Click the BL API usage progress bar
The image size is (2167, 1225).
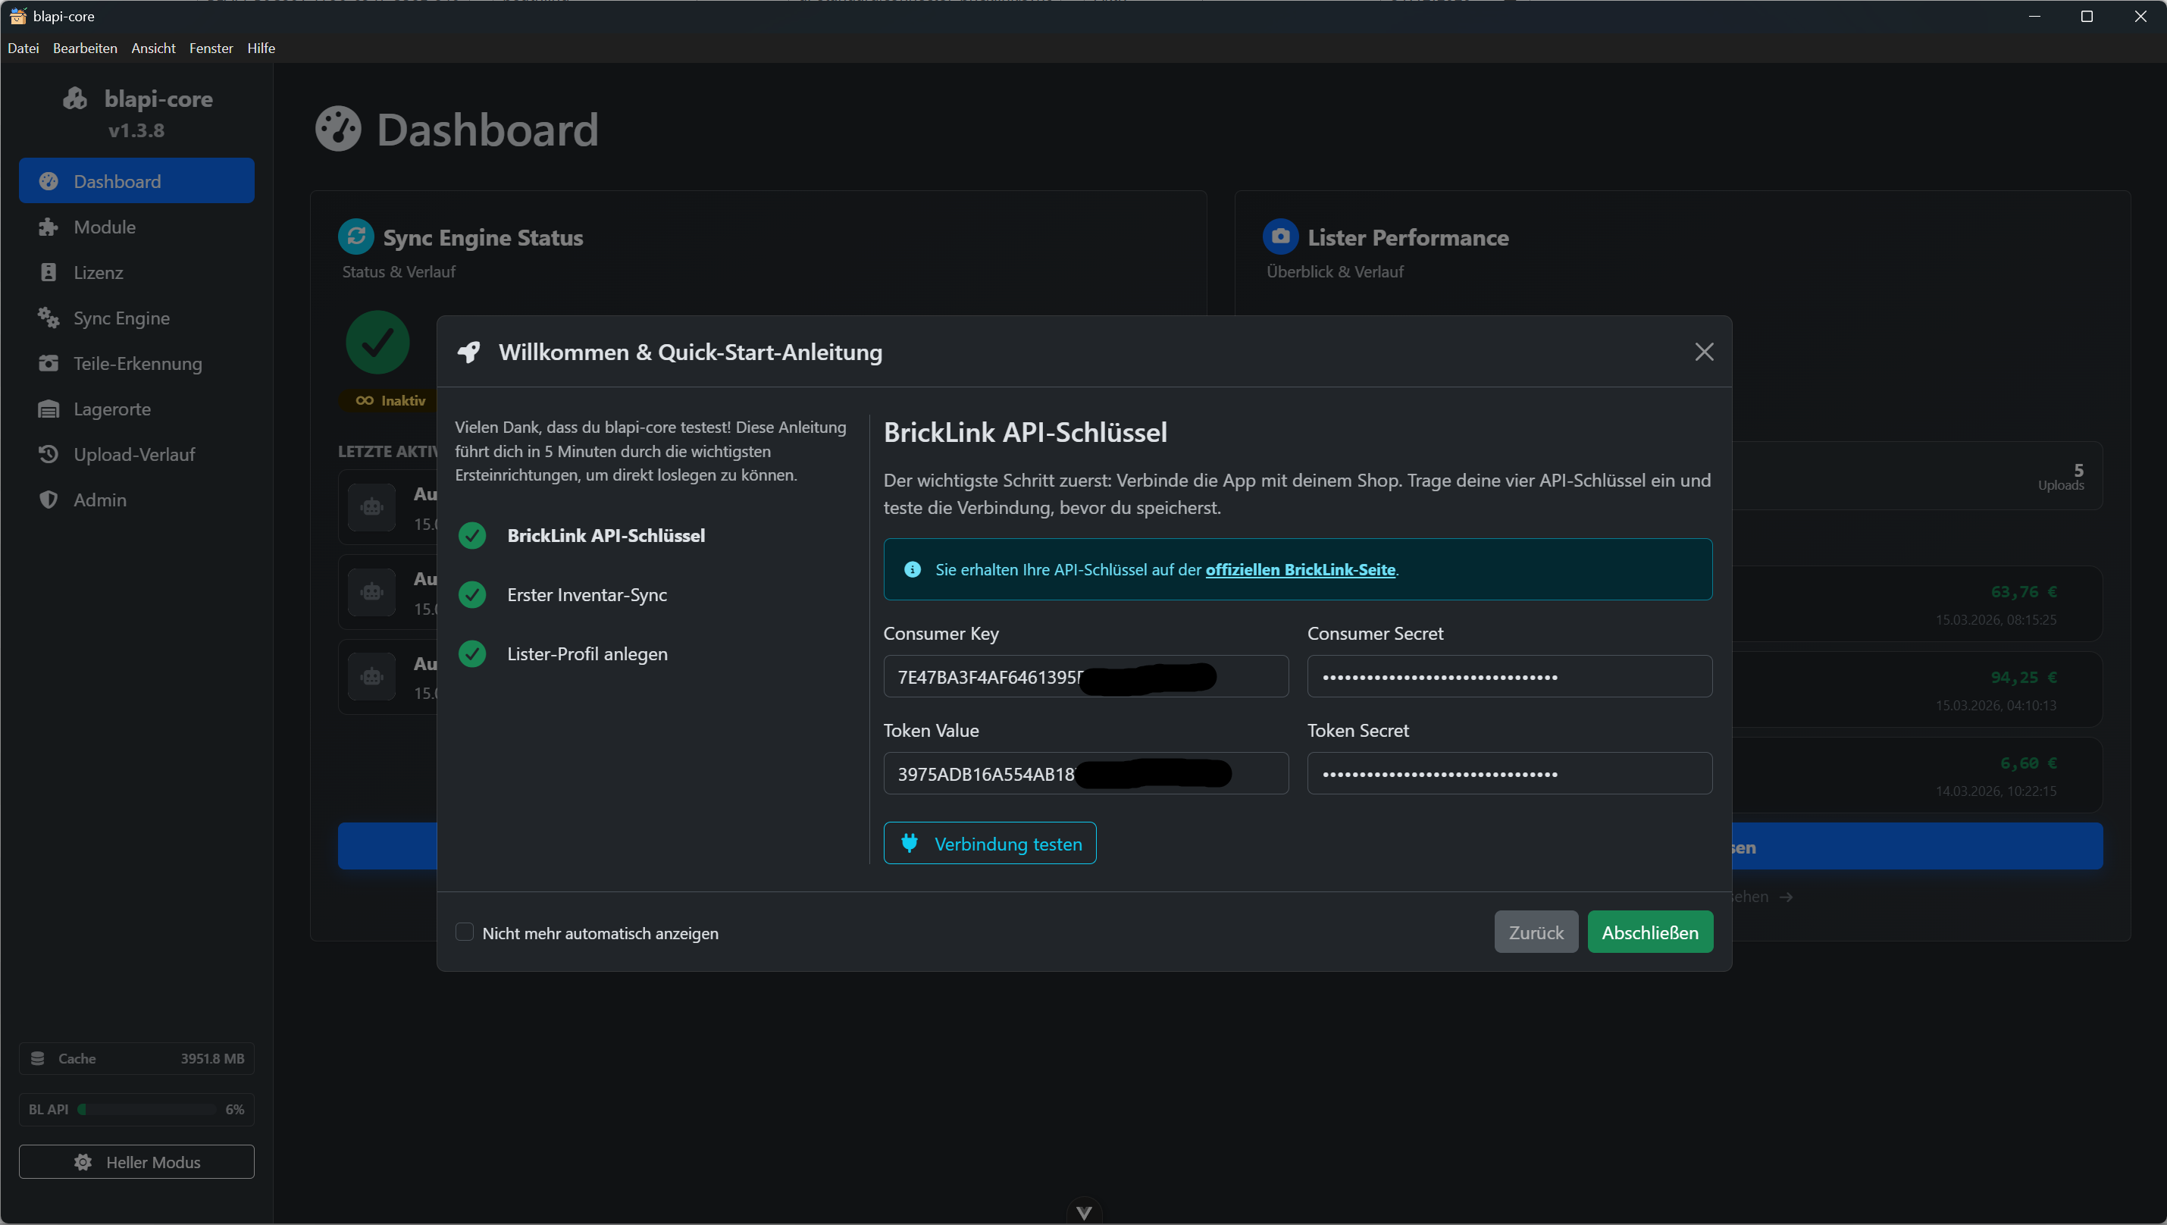(x=147, y=1110)
